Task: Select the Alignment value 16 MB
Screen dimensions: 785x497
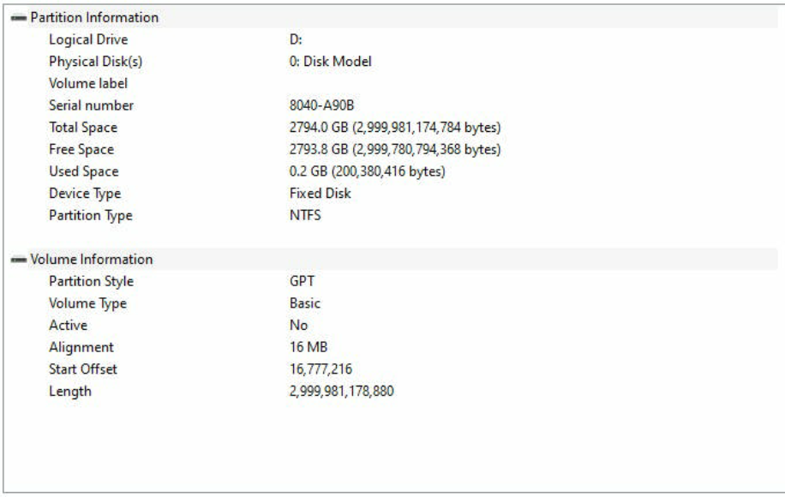Action: [308, 347]
